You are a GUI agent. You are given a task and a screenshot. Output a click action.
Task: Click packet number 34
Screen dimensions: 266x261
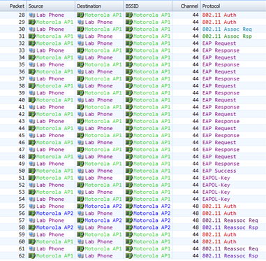tap(22, 57)
